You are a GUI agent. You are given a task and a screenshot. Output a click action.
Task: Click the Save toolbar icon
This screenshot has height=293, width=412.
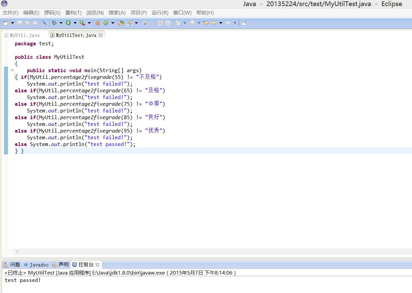[20, 23]
